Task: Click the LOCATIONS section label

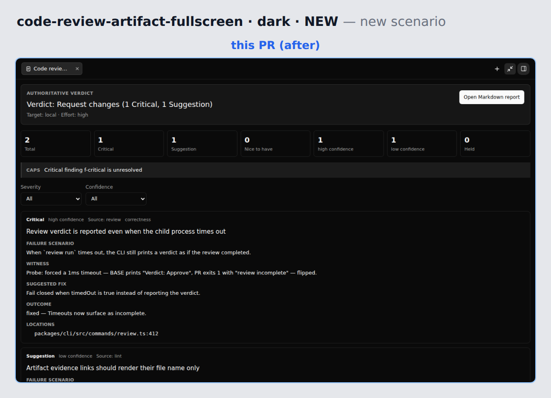Action: (x=40, y=324)
